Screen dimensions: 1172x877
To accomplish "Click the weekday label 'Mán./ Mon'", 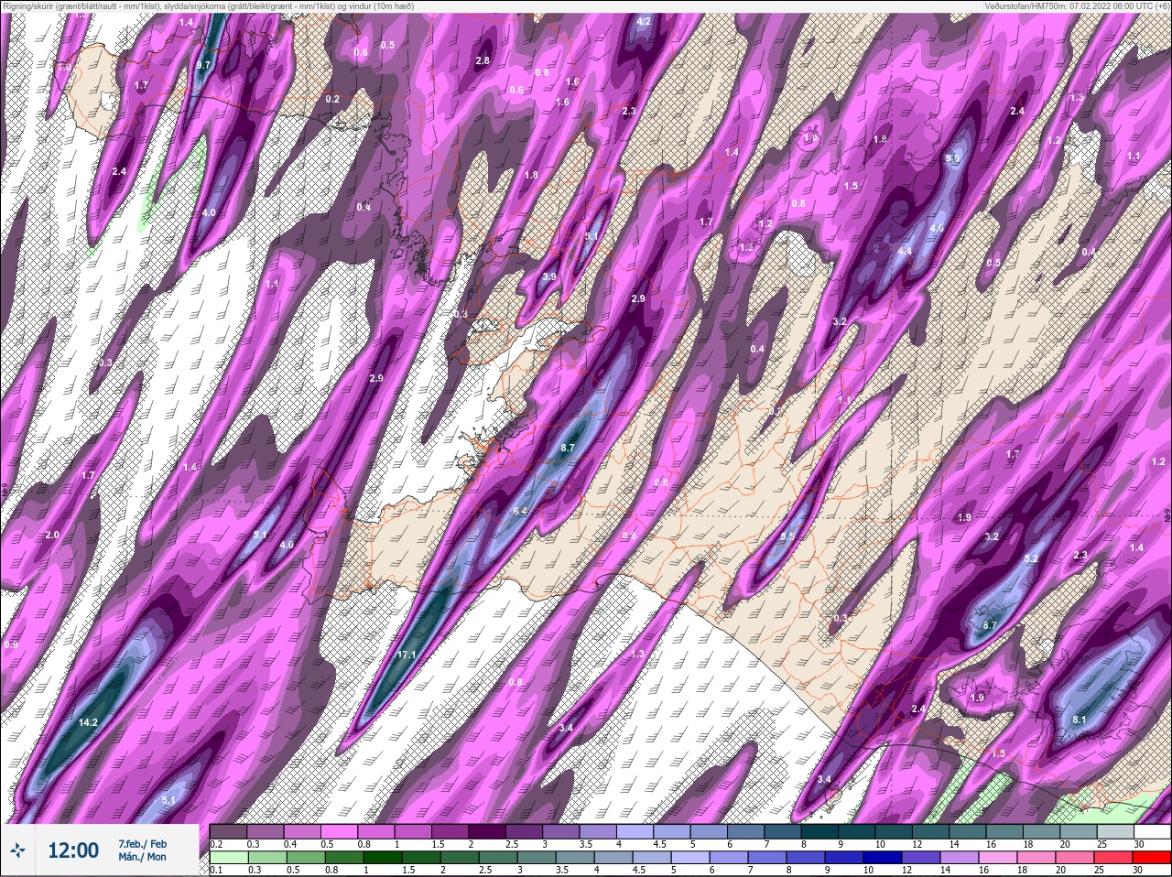I will (x=142, y=857).
